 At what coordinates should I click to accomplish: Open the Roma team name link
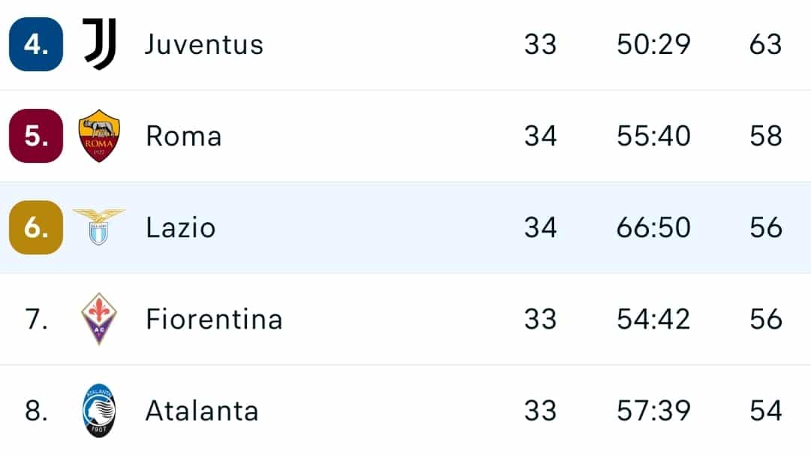pos(184,136)
